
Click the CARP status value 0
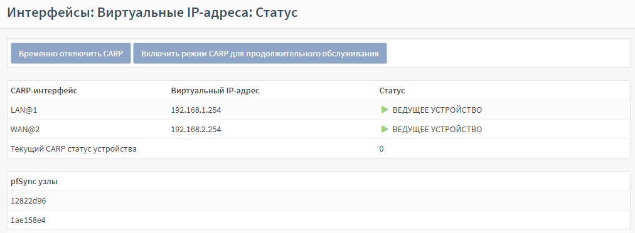382,149
